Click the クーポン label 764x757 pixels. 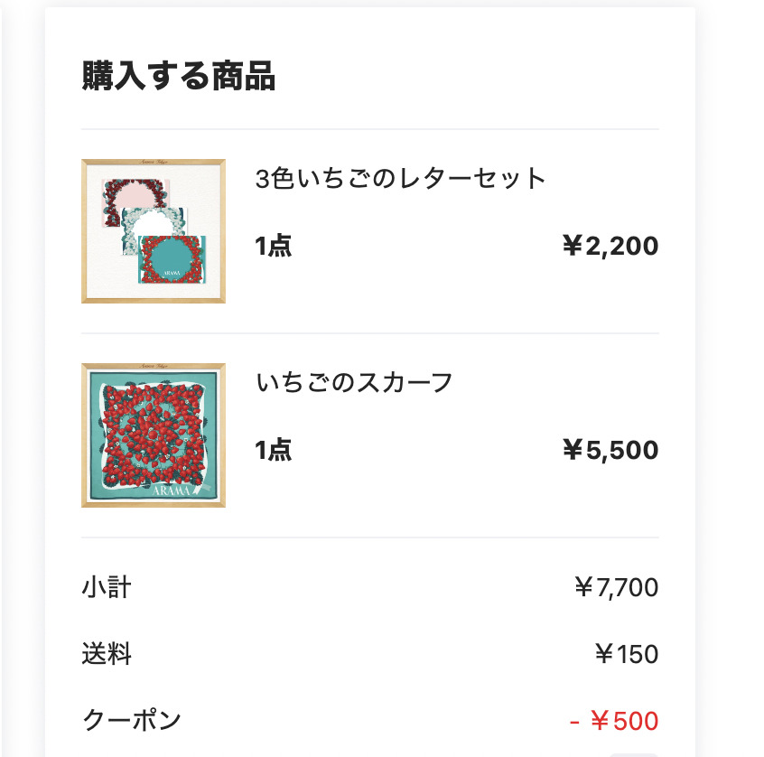[132, 721]
